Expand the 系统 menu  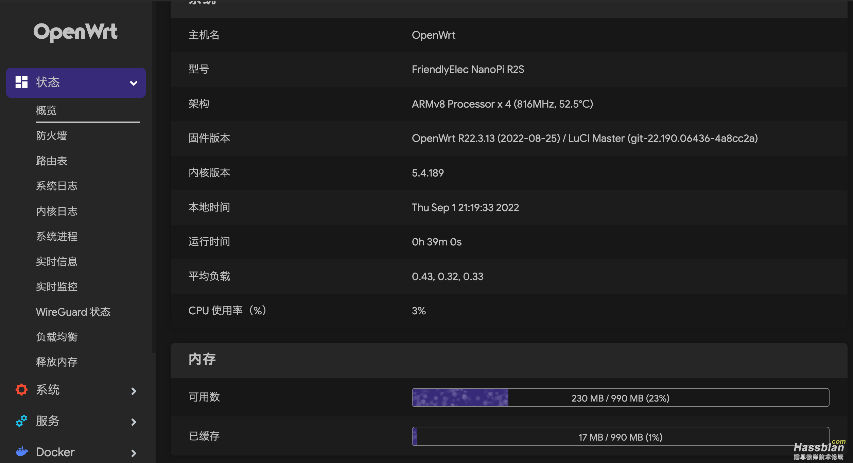(x=133, y=391)
